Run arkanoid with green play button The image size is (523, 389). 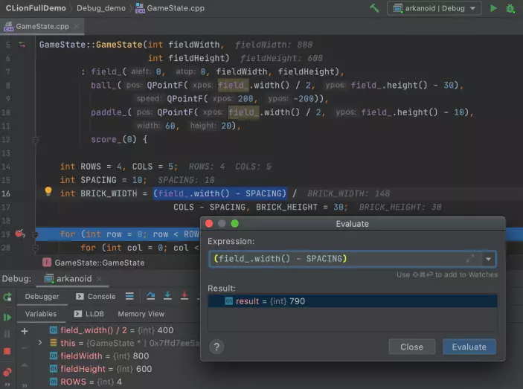click(x=493, y=8)
